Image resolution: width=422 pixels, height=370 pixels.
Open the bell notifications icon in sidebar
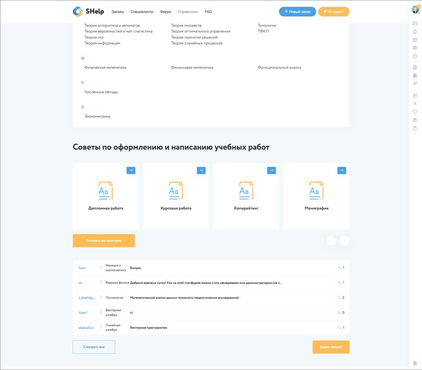(x=415, y=32)
